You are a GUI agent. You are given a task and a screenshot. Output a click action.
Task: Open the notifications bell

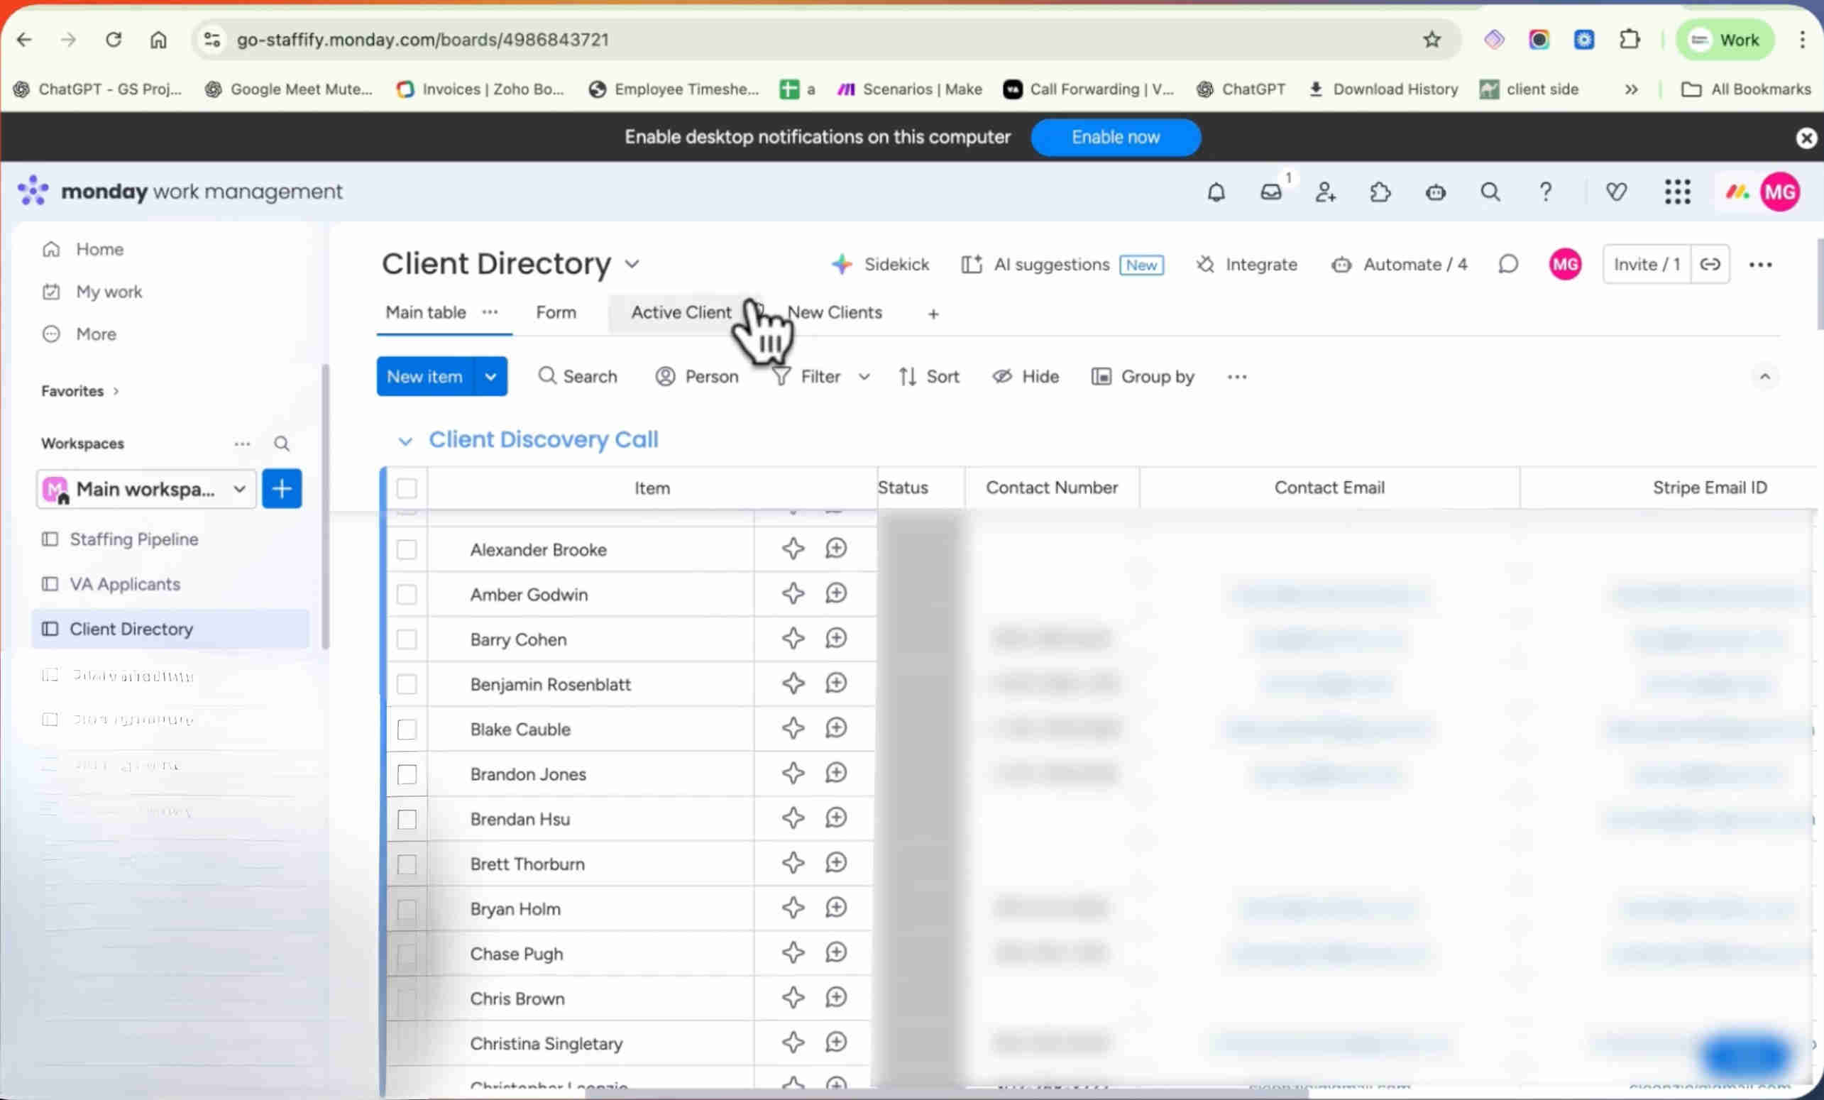click(1216, 192)
